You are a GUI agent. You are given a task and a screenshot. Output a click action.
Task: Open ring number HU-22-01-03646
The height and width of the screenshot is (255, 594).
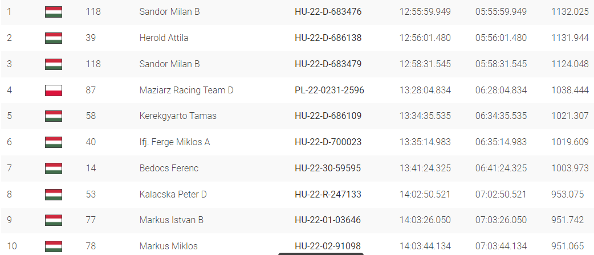[328, 220]
